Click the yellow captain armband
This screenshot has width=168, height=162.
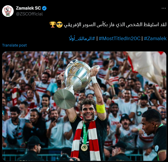point(101,108)
